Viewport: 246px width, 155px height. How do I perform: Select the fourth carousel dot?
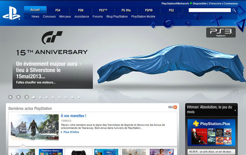pyautogui.click(x=53, y=97)
